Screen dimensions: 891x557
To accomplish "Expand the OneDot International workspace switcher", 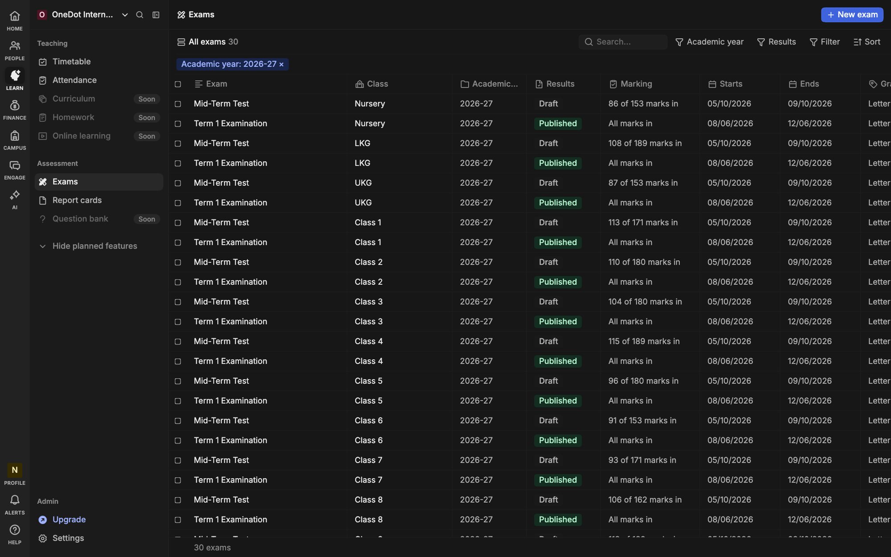I will [x=83, y=15].
